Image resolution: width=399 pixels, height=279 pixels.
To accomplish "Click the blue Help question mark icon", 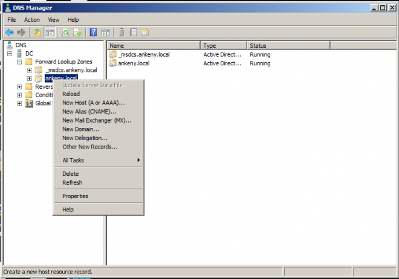I will pyautogui.click(x=93, y=32).
